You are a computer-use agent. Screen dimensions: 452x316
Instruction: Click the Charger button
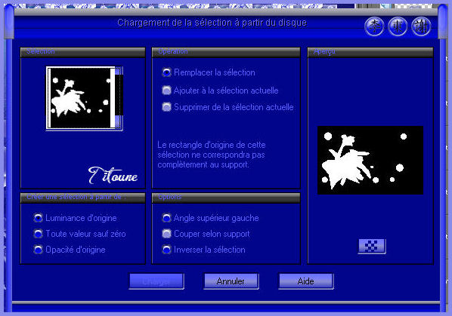click(x=156, y=281)
